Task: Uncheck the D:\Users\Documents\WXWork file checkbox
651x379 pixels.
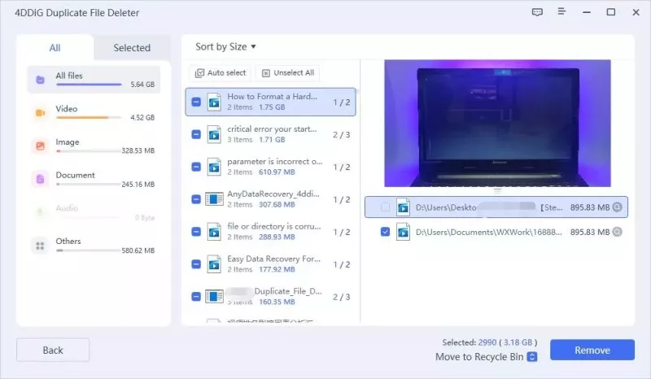Action: (385, 232)
